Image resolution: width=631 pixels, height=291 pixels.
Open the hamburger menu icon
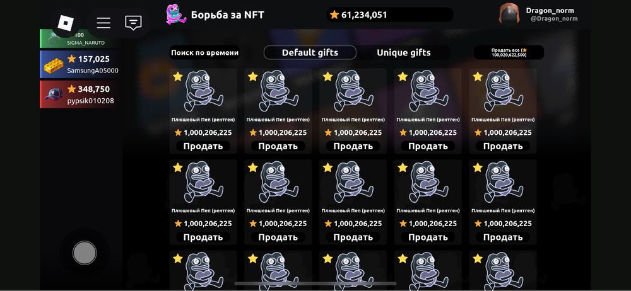103,23
